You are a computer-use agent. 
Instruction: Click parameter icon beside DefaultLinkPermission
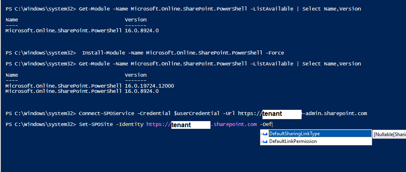point(264,141)
